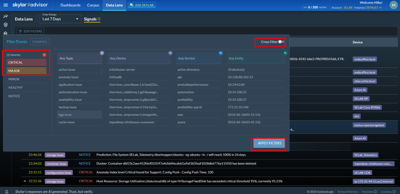Open Versions info icon in footer
Viewport: 400px width, 194px height.
pos(375,192)
